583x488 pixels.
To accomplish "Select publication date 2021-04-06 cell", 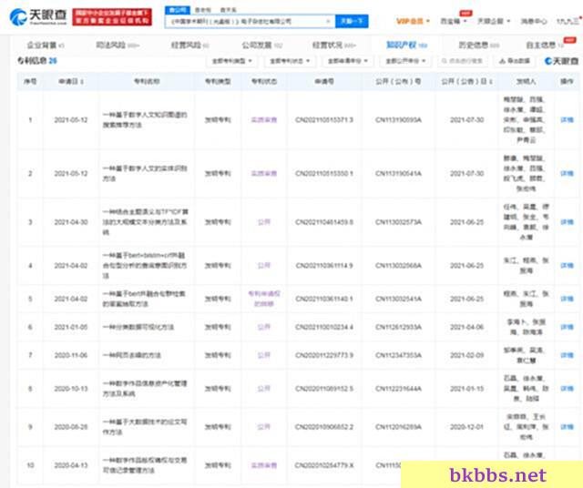I will pyautogui.click(x=467, y=327).
